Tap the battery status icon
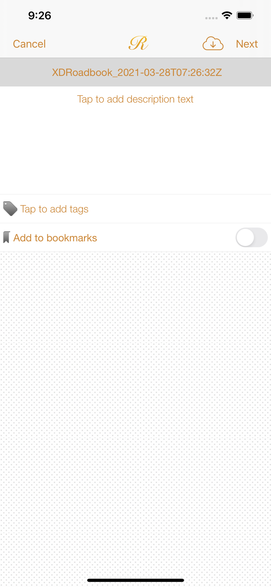271x587 pixels. point(245,15)
